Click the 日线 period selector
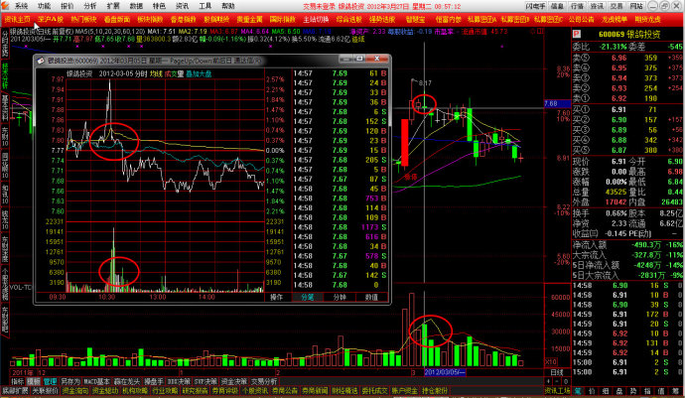 point(557,372)
